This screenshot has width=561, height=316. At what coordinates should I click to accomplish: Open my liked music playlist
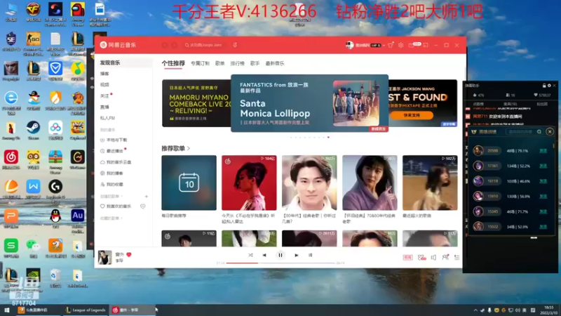[116, 206]
